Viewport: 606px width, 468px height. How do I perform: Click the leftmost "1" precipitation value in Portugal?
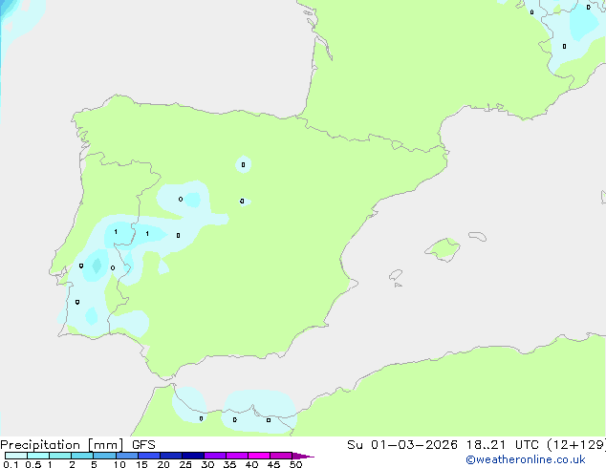click(x=116, y=232)
